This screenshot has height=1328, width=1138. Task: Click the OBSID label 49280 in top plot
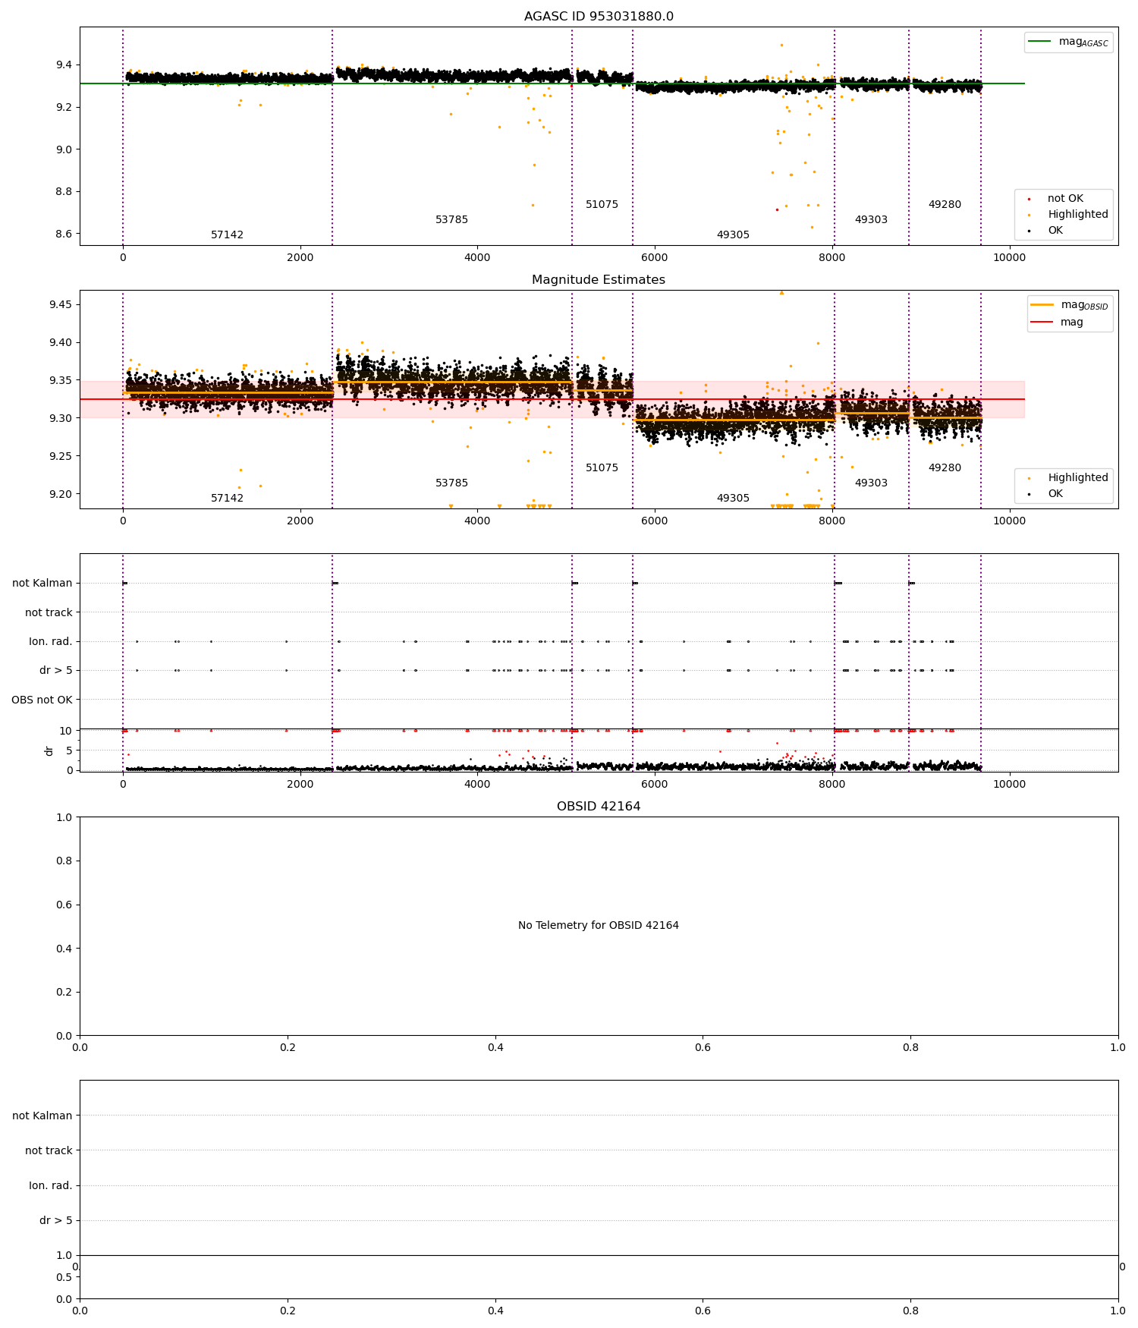[945, 205]
